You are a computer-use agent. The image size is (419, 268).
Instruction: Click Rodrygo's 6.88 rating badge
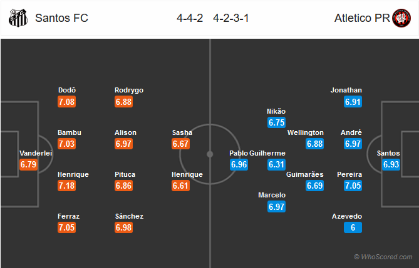click(x=124, y=102)
